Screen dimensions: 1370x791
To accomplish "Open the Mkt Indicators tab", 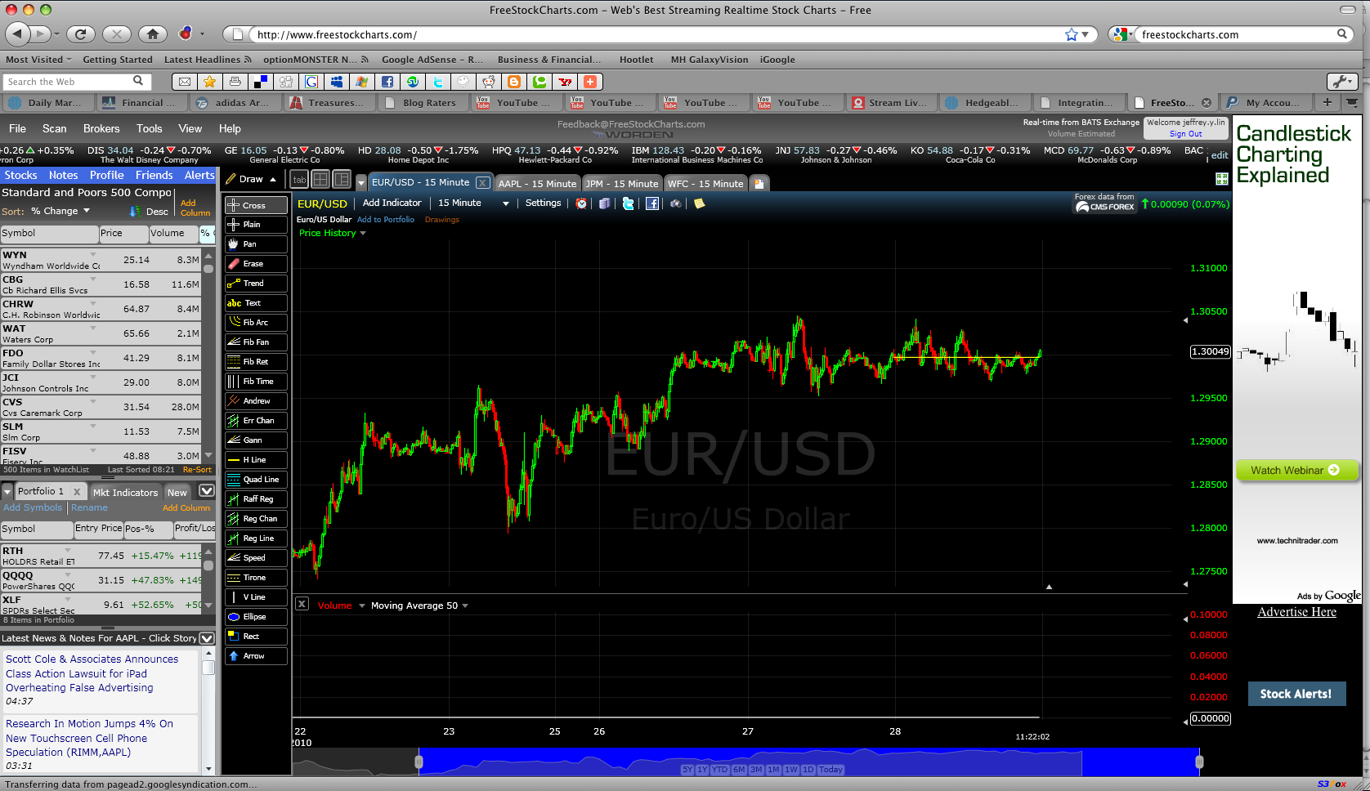I will [125, 492].
